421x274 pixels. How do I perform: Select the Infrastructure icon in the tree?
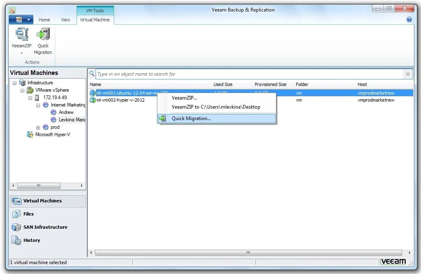coord(22,83)
